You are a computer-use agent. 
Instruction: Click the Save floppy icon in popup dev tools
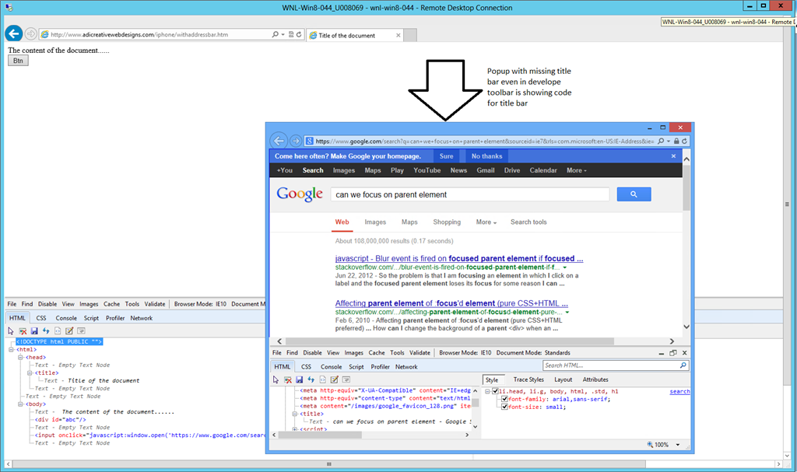[x=299, y=379]
